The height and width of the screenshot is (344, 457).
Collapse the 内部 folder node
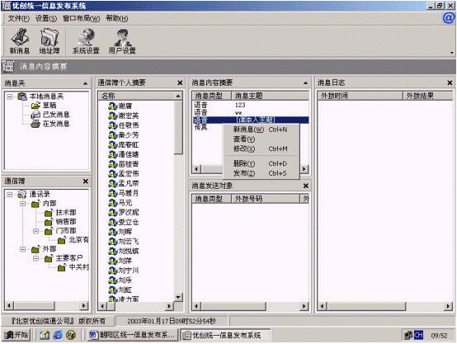tap(23, 204)
